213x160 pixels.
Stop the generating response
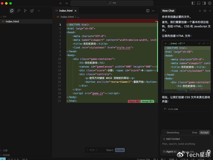pos(194,133)
